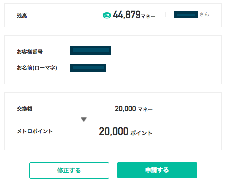Click the divider next to balance

(165, 15)
